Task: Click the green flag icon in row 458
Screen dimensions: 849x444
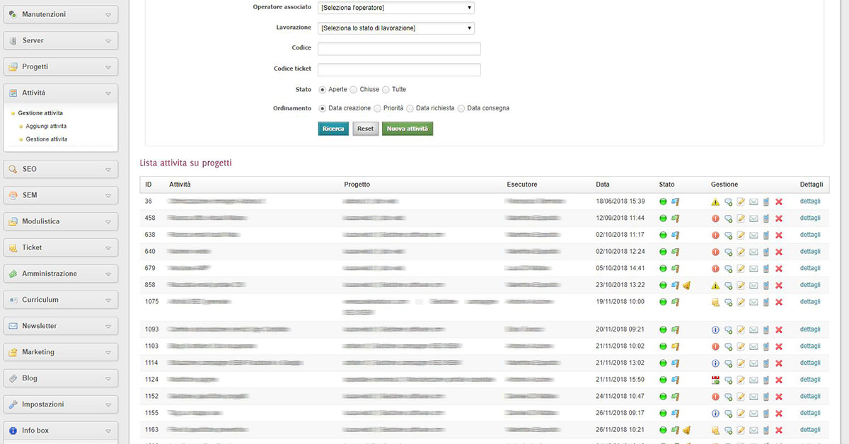Action: [x=676, y=218]
